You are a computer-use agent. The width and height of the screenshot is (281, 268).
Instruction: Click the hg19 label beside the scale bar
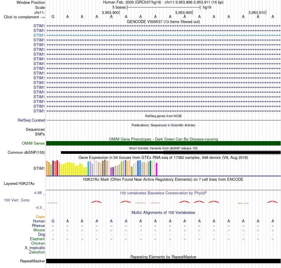[x=207, y=7]
